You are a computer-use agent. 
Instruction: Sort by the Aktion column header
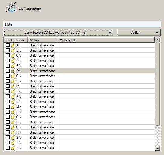(43, 40)
